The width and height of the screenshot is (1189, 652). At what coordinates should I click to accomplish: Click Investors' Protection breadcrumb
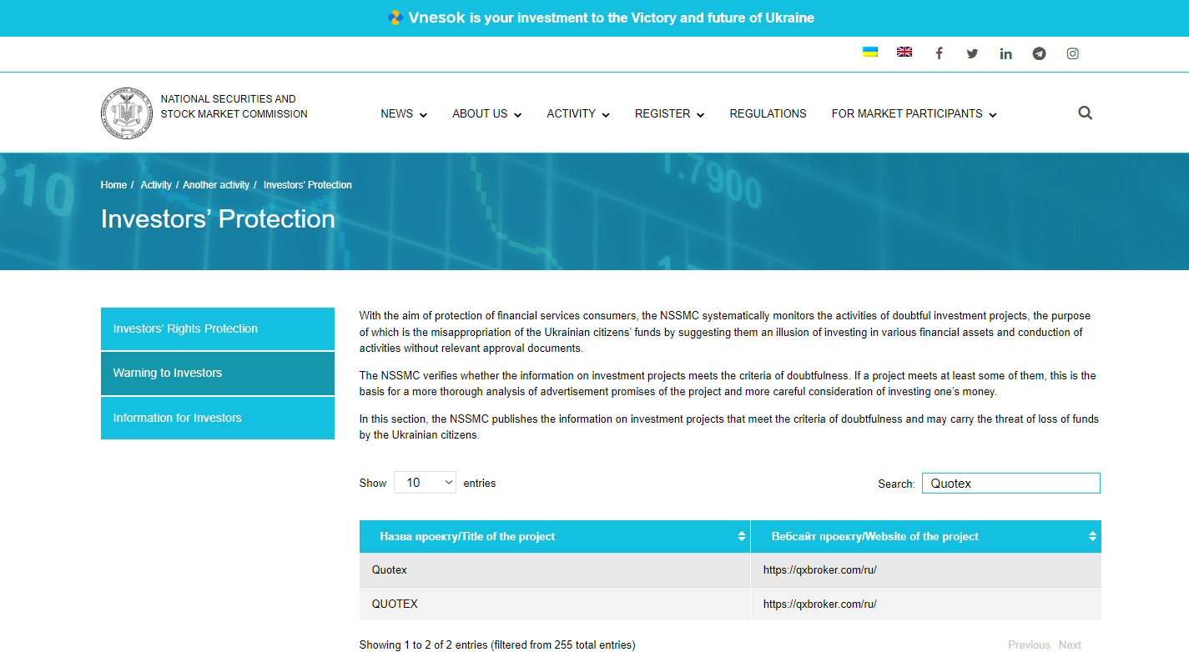click(x=308, y=185)
